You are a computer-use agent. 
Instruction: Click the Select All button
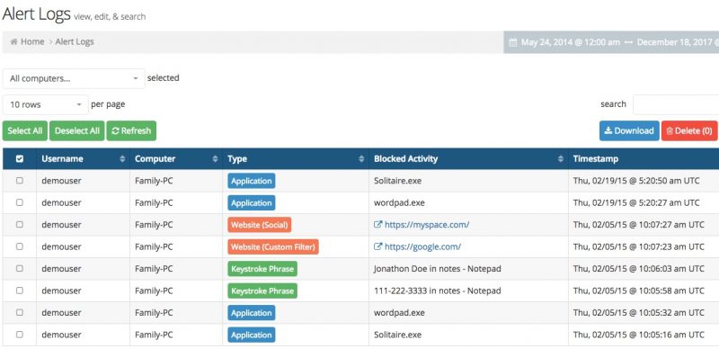(x=25, y=131)
